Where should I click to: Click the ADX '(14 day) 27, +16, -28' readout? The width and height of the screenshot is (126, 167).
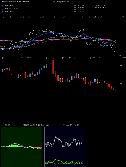point(71,125)
